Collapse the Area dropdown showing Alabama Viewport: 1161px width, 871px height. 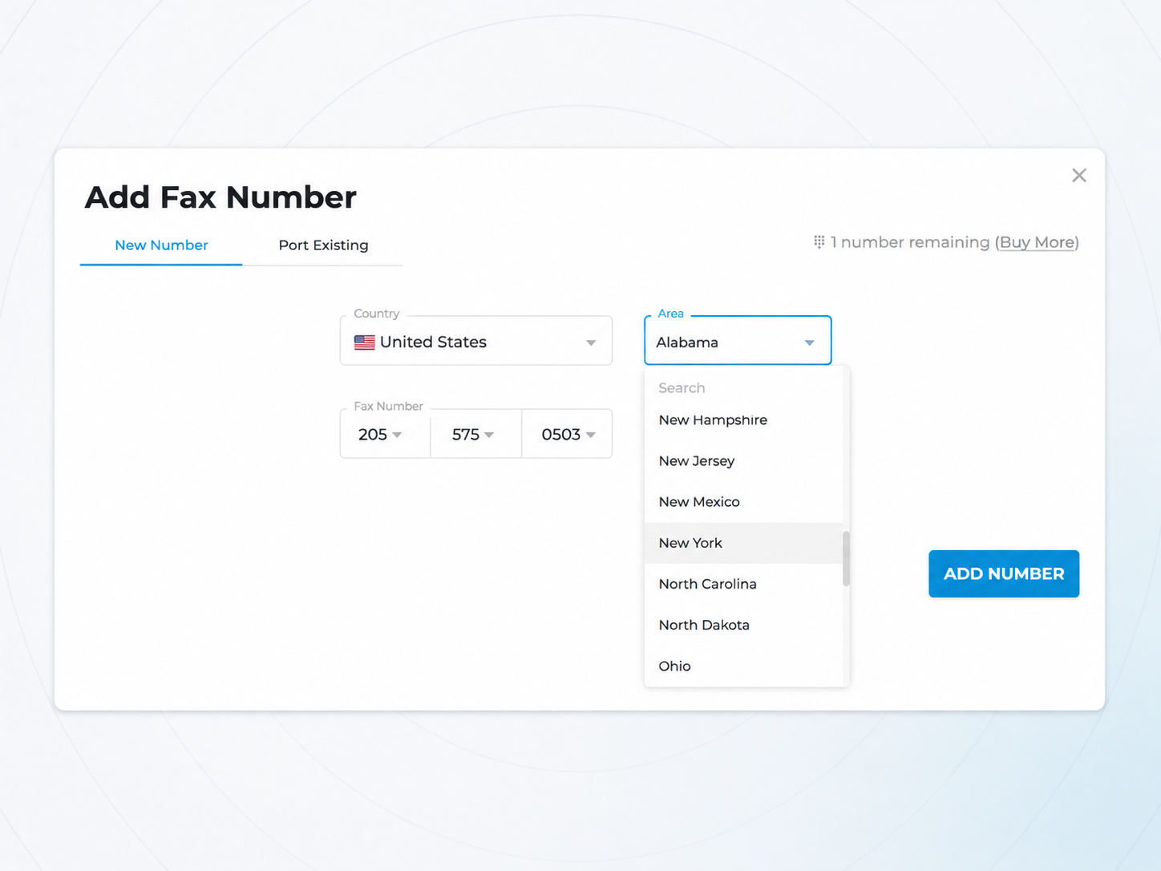pyautogui.click(x=809, y=342)
